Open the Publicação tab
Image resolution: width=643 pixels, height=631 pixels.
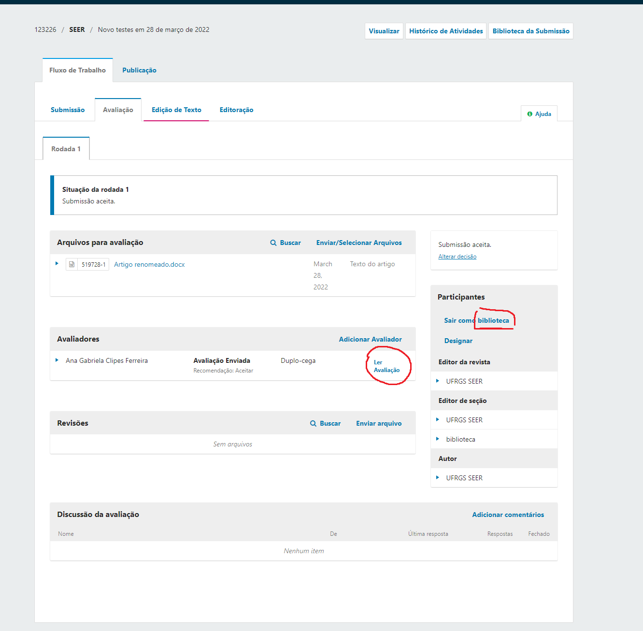click(x=139, y=71)
